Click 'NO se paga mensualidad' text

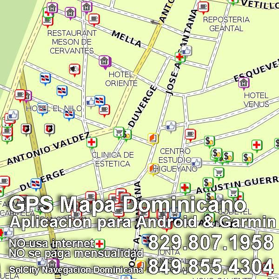(x=76, y=253)
